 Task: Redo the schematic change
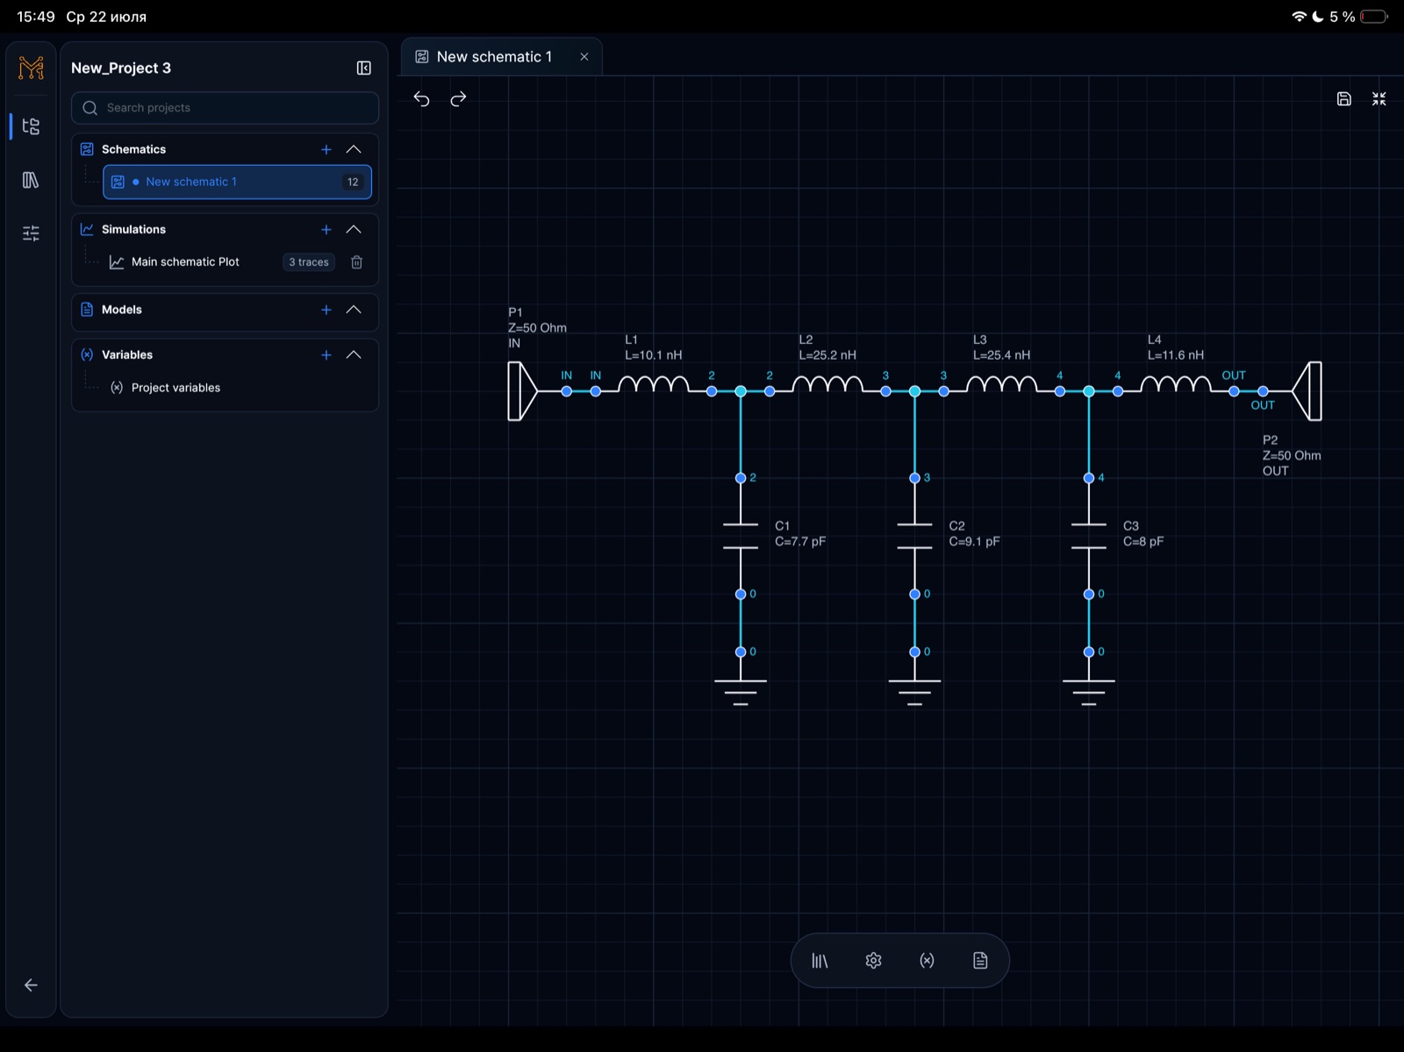(x=458, y=99)
